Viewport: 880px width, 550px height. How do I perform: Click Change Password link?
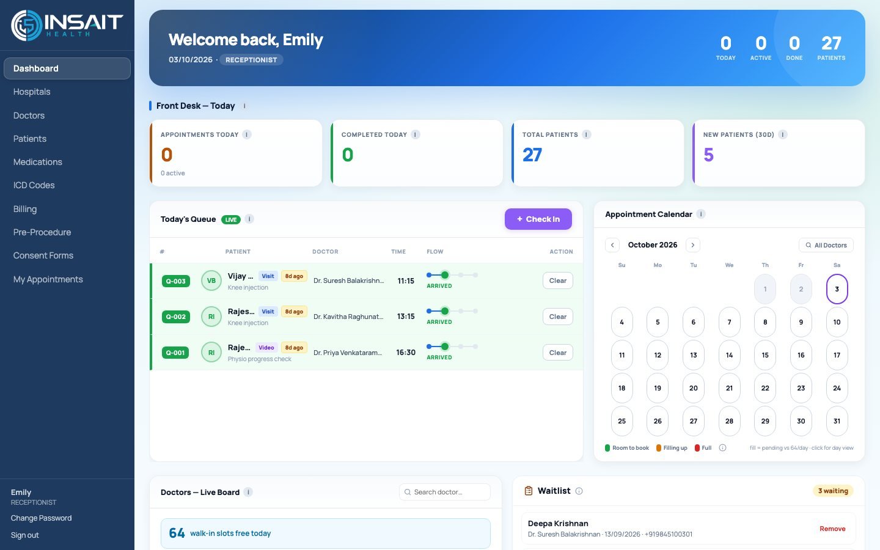tap(41, 518)
